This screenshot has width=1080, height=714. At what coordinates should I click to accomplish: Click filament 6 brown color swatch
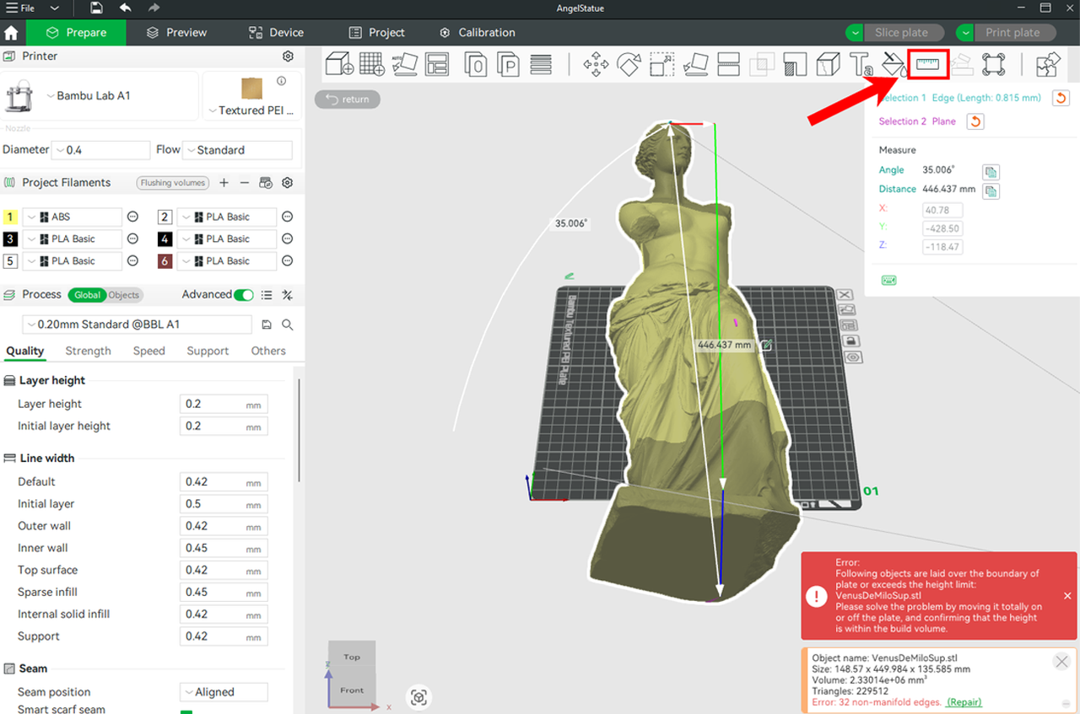click(165, 261)
